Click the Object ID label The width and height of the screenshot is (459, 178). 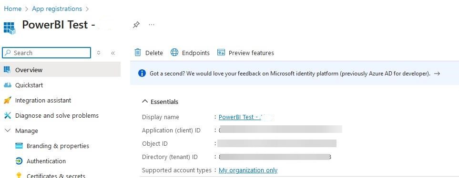[x=155, y=144]
